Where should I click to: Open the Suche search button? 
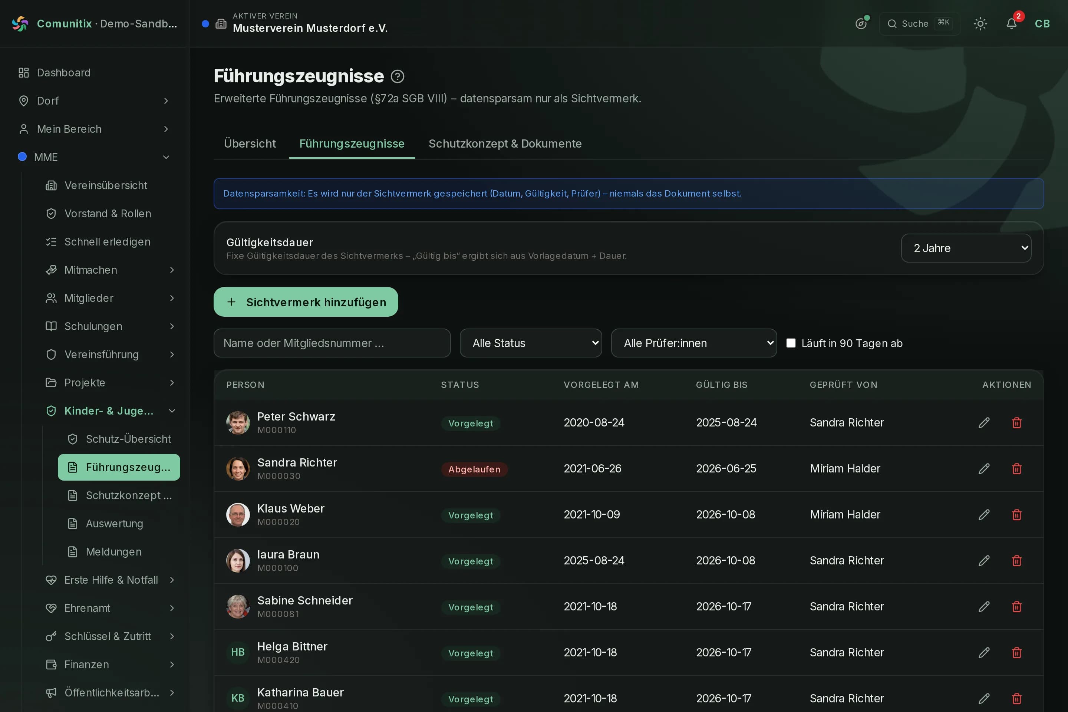pos(920,24)
